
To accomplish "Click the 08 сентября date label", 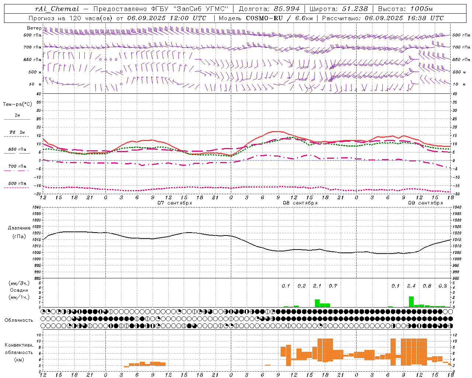I will click(300, 203).
